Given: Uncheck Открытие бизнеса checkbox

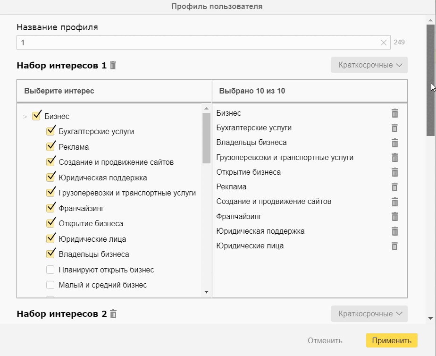Looking at the screenshot, I should tap(50, 223).
